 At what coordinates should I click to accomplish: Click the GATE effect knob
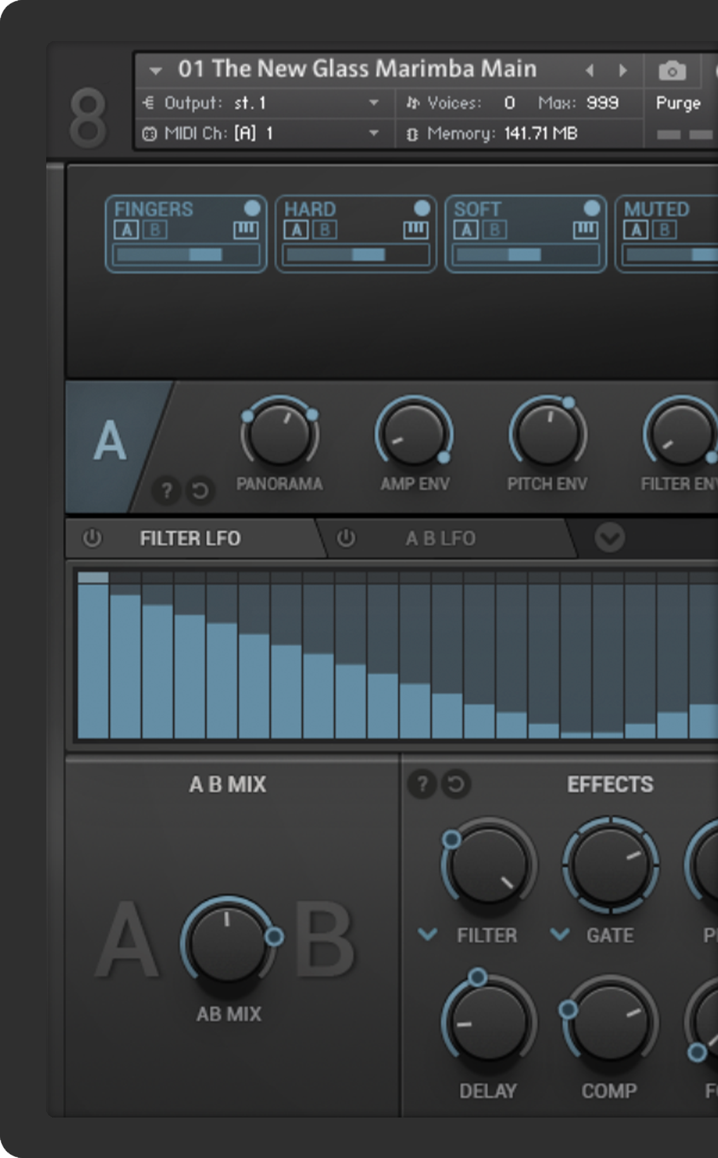(x=610, y=865)
